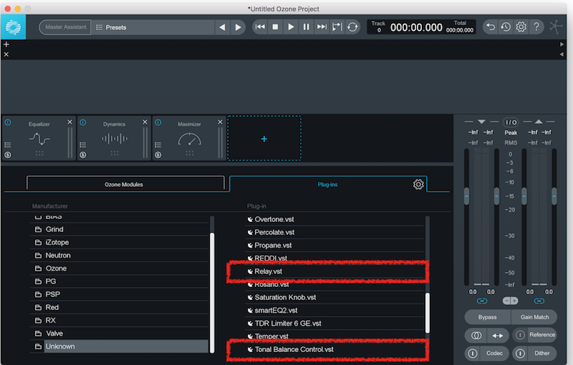The image size is (573, 365).
Task: Add a track with plus icon
Action: coord(6,44)
